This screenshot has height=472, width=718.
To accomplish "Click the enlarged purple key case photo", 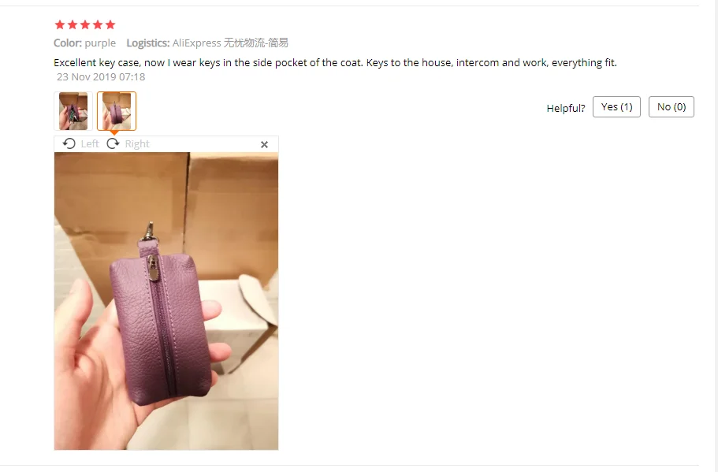I will tap(166, 301).
